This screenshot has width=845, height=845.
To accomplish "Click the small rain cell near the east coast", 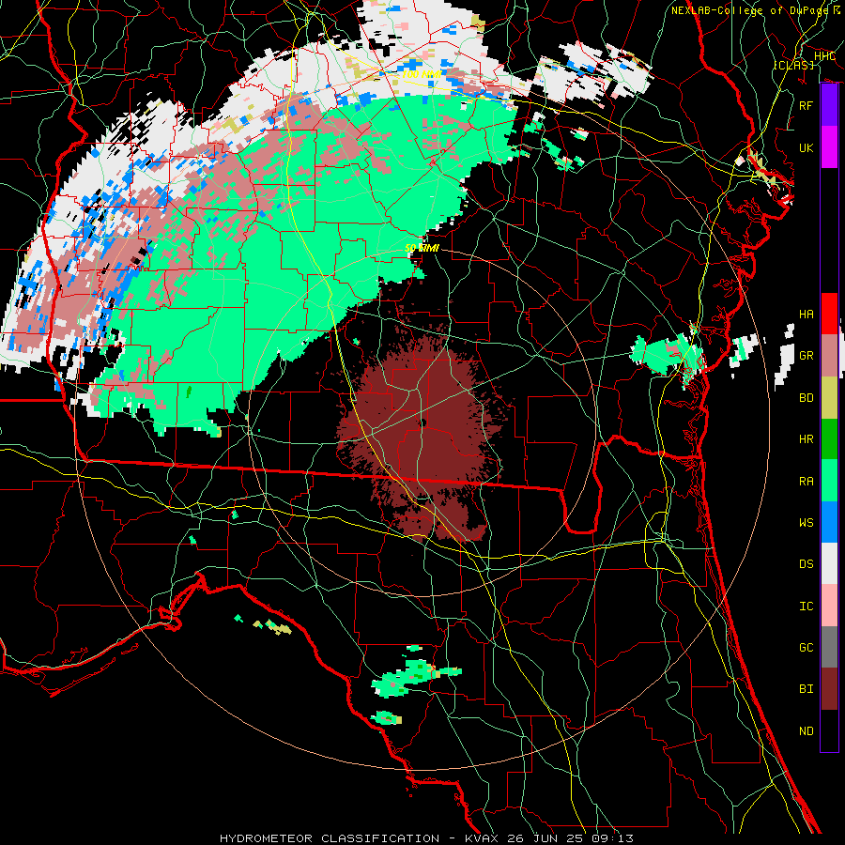I will click(x=668, y=356).
